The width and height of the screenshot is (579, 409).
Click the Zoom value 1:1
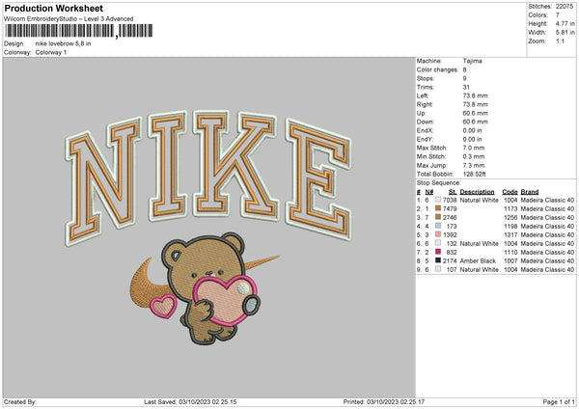tap(560, 41)
